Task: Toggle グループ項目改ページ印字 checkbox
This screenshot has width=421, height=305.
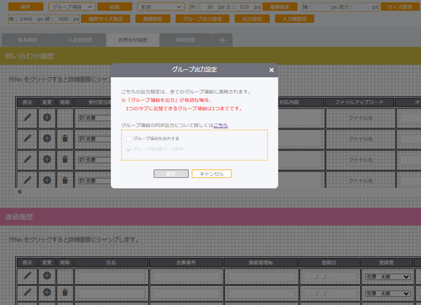Action: click(x=129, y=149)
